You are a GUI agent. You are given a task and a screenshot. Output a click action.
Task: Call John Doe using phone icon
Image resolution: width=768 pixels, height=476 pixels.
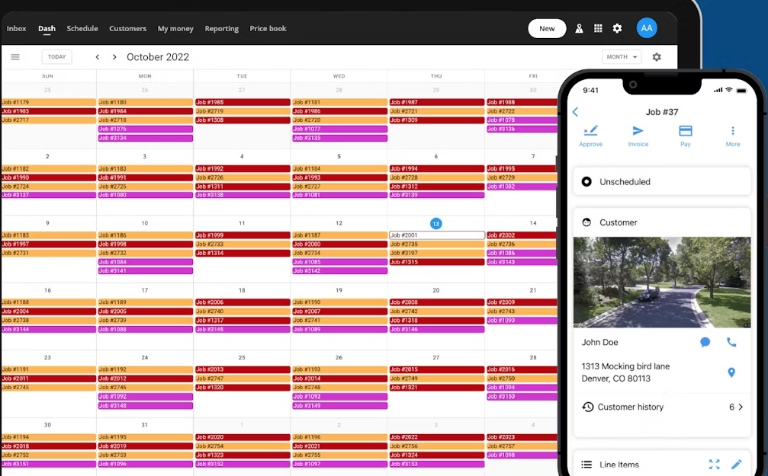[x=731, y=342]
